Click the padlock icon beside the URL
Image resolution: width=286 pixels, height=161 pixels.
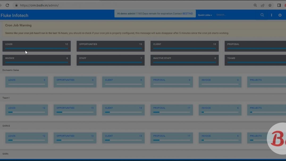click(x=16, y=5)
